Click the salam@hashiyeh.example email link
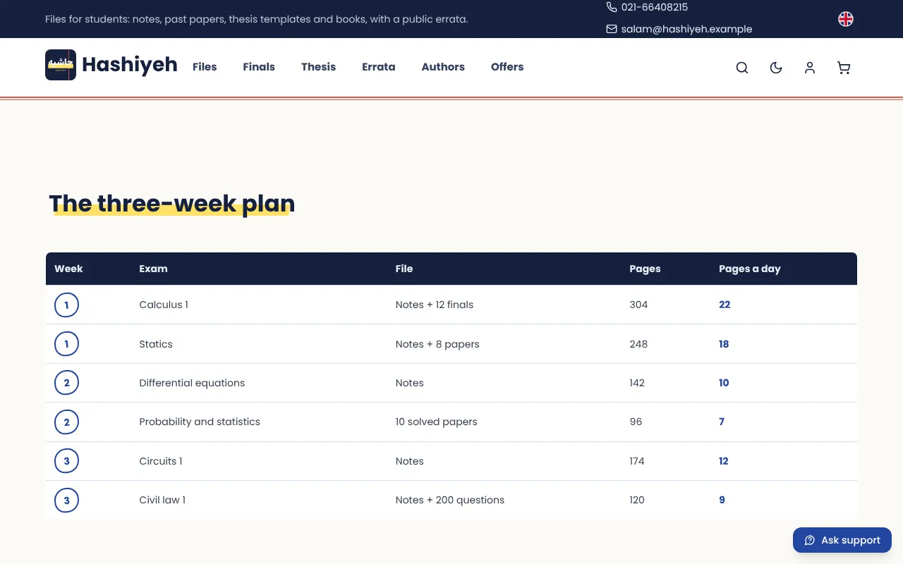Screen dimensions: 903x564 pos(686,29)
